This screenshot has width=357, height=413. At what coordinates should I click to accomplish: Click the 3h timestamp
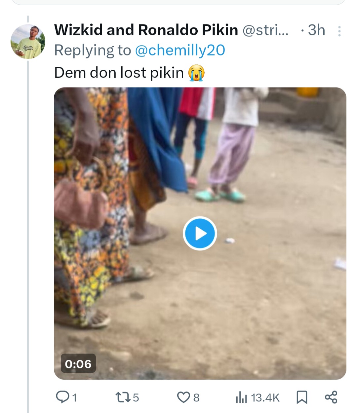click(316, 30)
